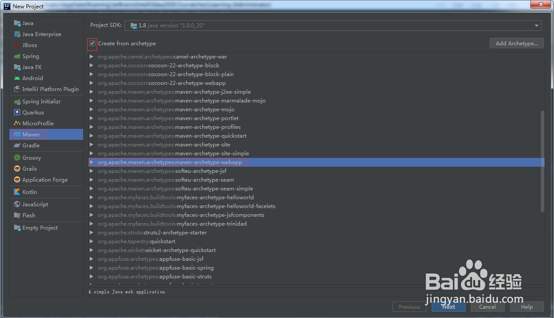Select maven-archetype-marmalade-mojo row
The height and width of the screenshot is (318, 554).
(316, 101)
